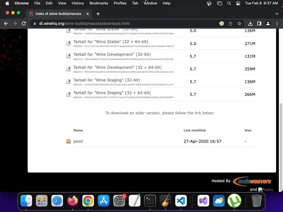Image resolution: width=283 pixels, height=212 pixels.
Task: Click the share page icon
Action: 230,23
